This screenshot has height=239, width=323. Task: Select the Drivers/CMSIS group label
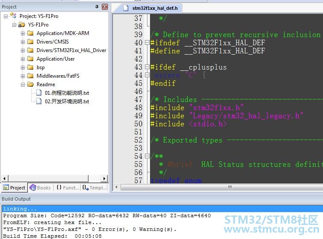point(53,42)
